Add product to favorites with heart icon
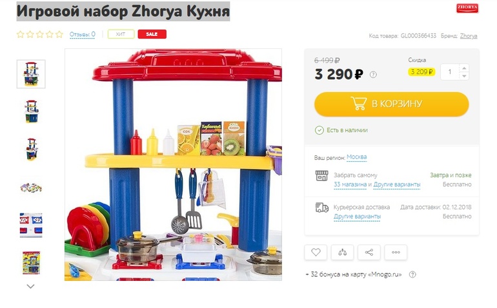 click(x=316, y=253)
